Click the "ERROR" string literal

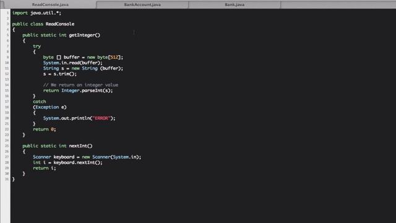click(x=101, y=118)
